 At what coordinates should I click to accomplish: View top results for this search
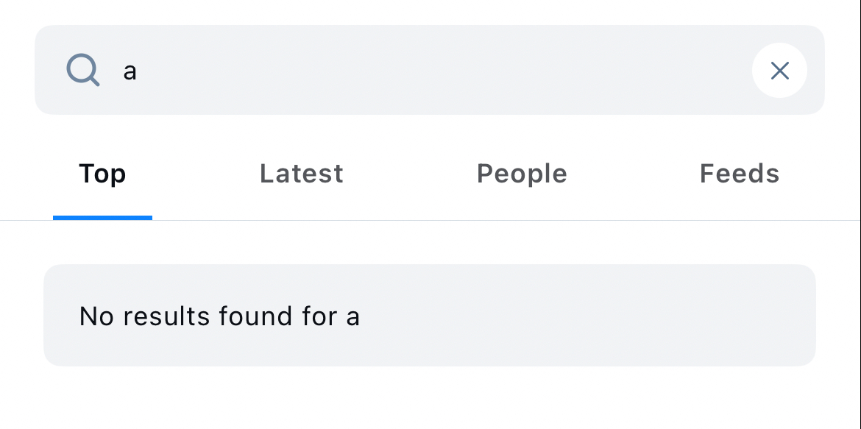(x=102, y=174)
